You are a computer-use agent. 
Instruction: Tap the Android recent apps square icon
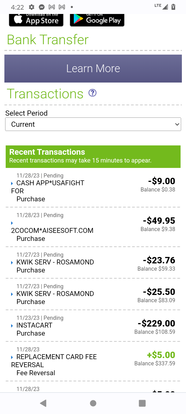coord(142,403)
